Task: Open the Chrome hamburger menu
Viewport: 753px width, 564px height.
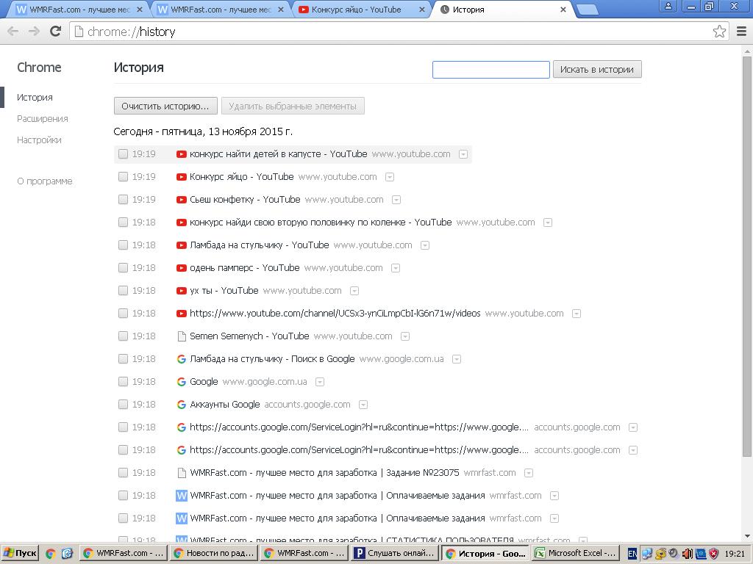Action: pyautogui.click(x=741, y=32)
